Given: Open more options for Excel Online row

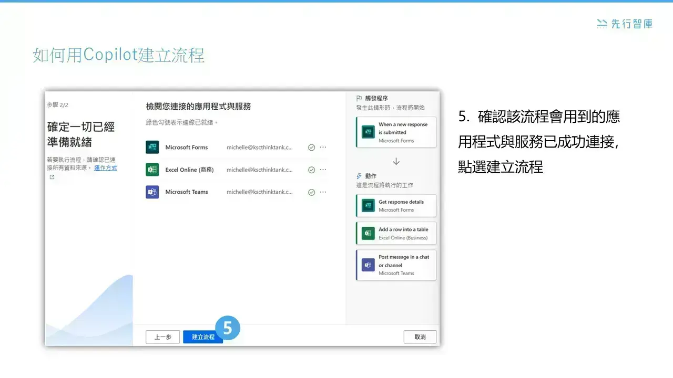Looking at the screenshot, I should pyautogui.click(x=323, y=170).
